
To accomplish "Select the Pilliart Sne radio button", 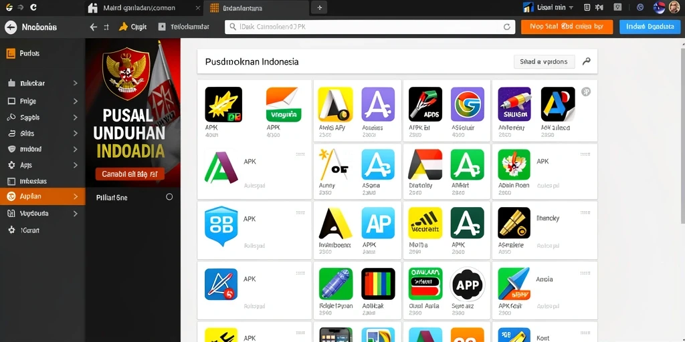I will [x=169, y=197].
